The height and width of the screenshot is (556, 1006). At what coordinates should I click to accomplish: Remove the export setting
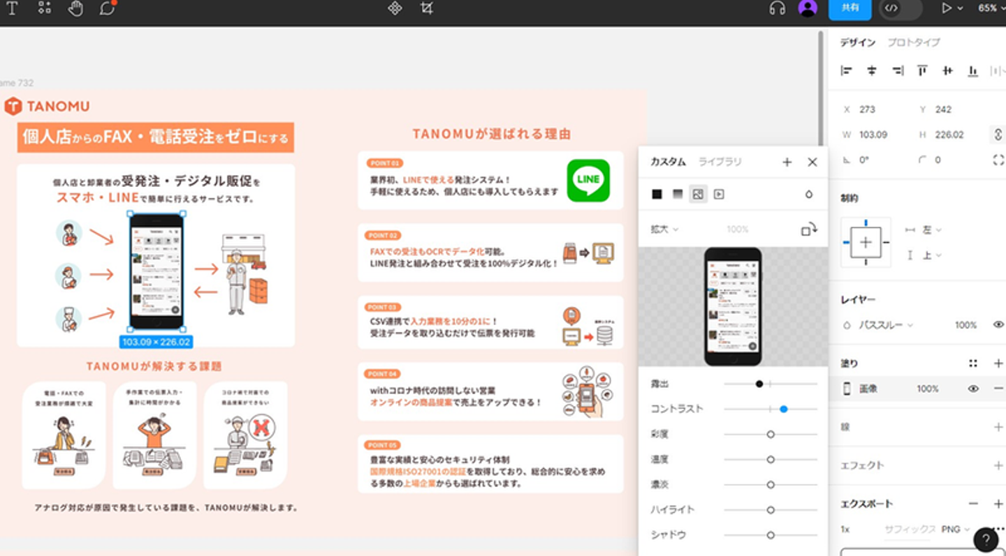(x=972, y=504)
